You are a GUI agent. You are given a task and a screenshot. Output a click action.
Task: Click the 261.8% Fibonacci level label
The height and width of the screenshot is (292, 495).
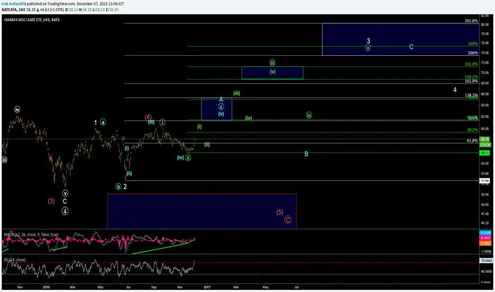[x=471, y=21]
